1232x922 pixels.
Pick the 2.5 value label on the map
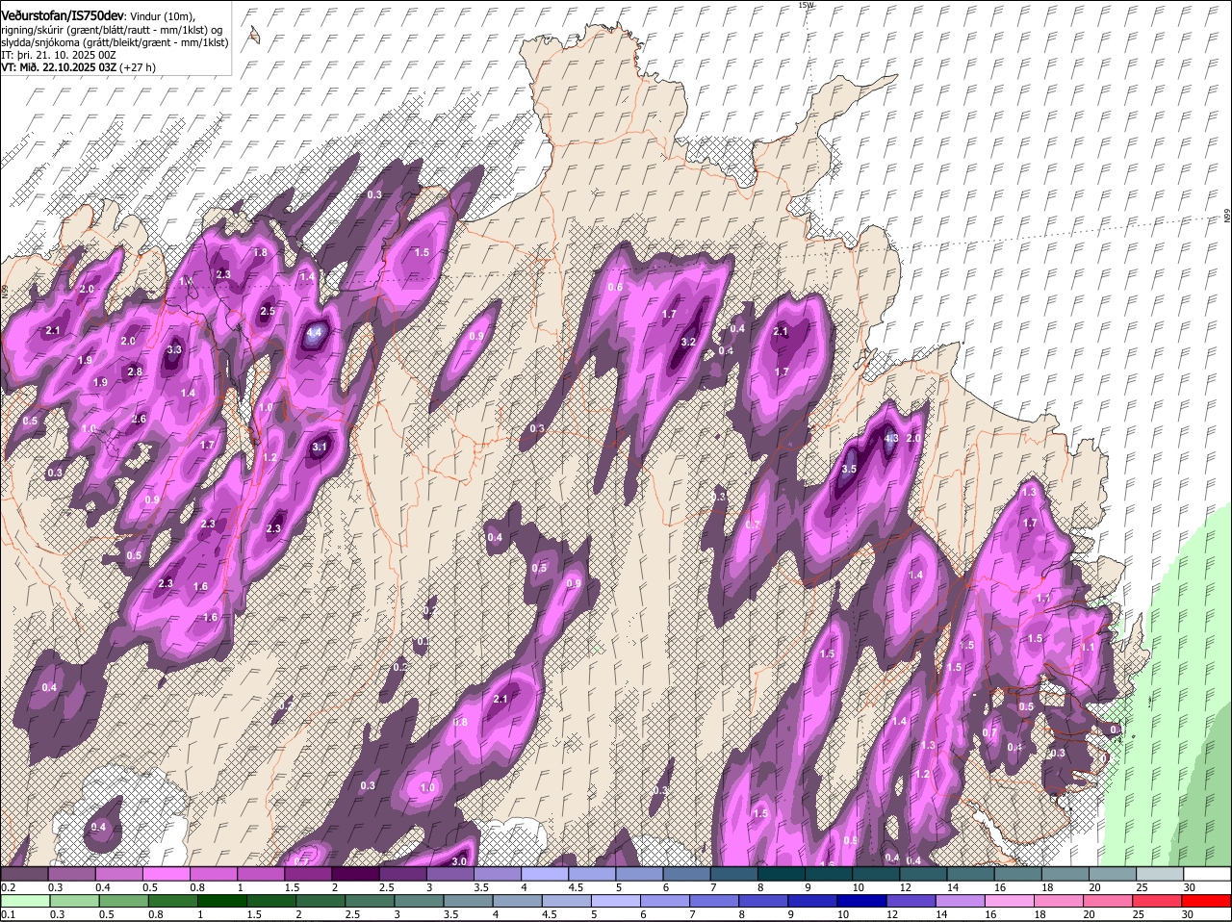tap(268, 311)
